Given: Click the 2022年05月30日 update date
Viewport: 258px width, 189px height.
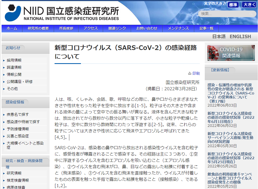Looking at the screenshot, I should point(222,146).
